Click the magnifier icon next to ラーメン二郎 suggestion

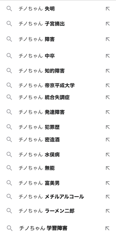click(x=9, y=211)
